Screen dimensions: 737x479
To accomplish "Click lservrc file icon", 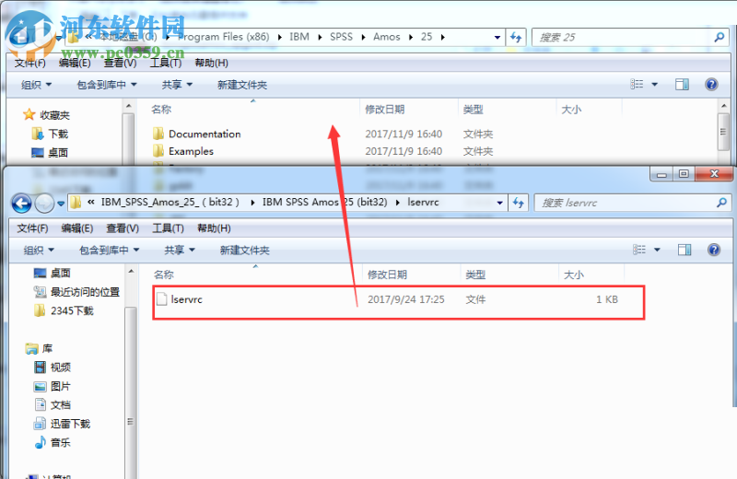I will click(162, 299).
